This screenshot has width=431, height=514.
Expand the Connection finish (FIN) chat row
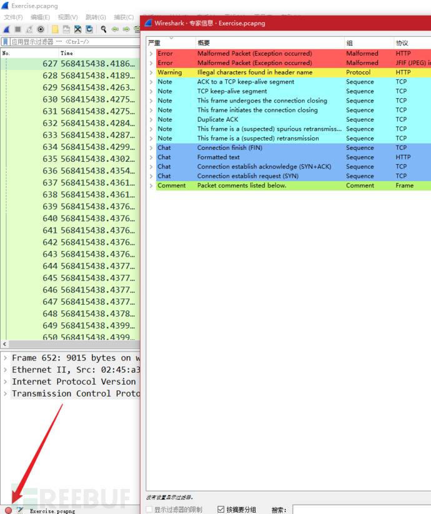[151, 148]
